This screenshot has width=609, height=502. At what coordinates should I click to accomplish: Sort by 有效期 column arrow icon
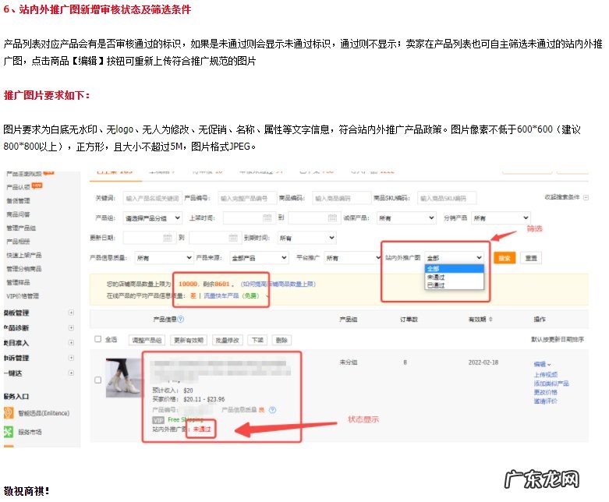pyautogui.click(x=490, y=319)
